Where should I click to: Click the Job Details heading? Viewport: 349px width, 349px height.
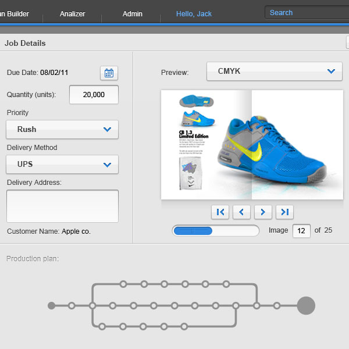coord(25,43)
